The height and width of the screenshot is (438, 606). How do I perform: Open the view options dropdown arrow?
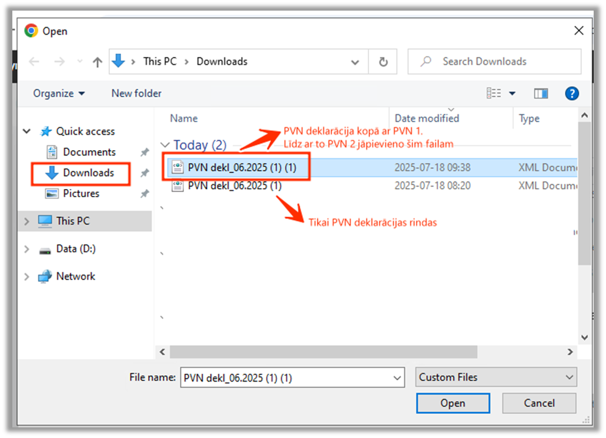tap(512, 94)
